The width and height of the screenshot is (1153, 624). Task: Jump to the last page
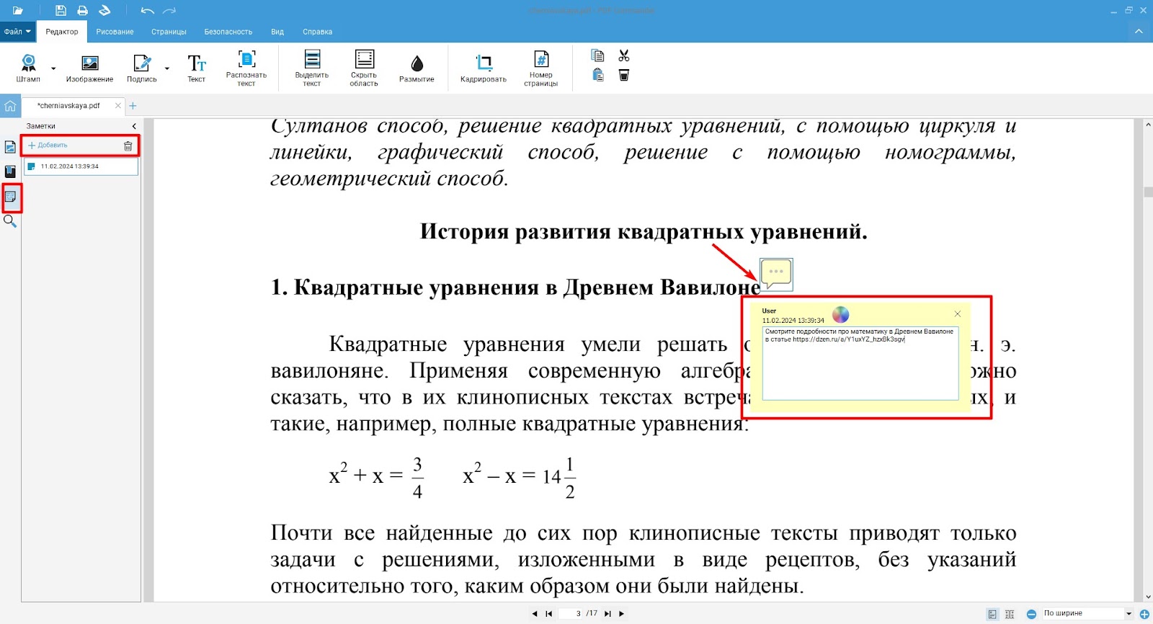607,614
